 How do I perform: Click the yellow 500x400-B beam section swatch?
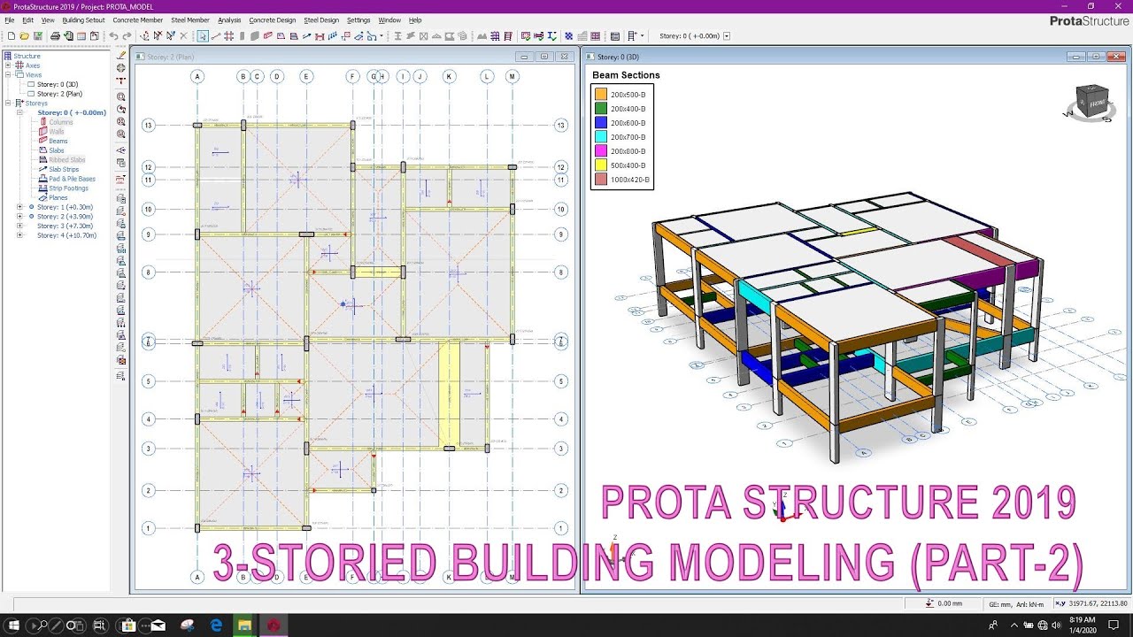(600, 165)
